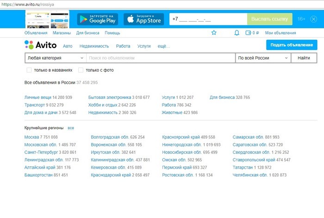Viewport: 324px width, 218px height.
Task: Open Калининградская обл. region
Action: pyautogui.click(x=112, y=160)
